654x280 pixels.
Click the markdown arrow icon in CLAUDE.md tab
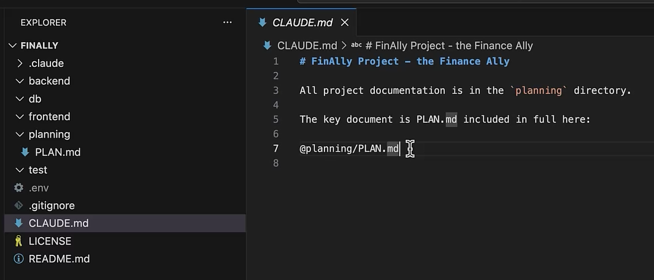pyautogui.click(x=263, y=23)
